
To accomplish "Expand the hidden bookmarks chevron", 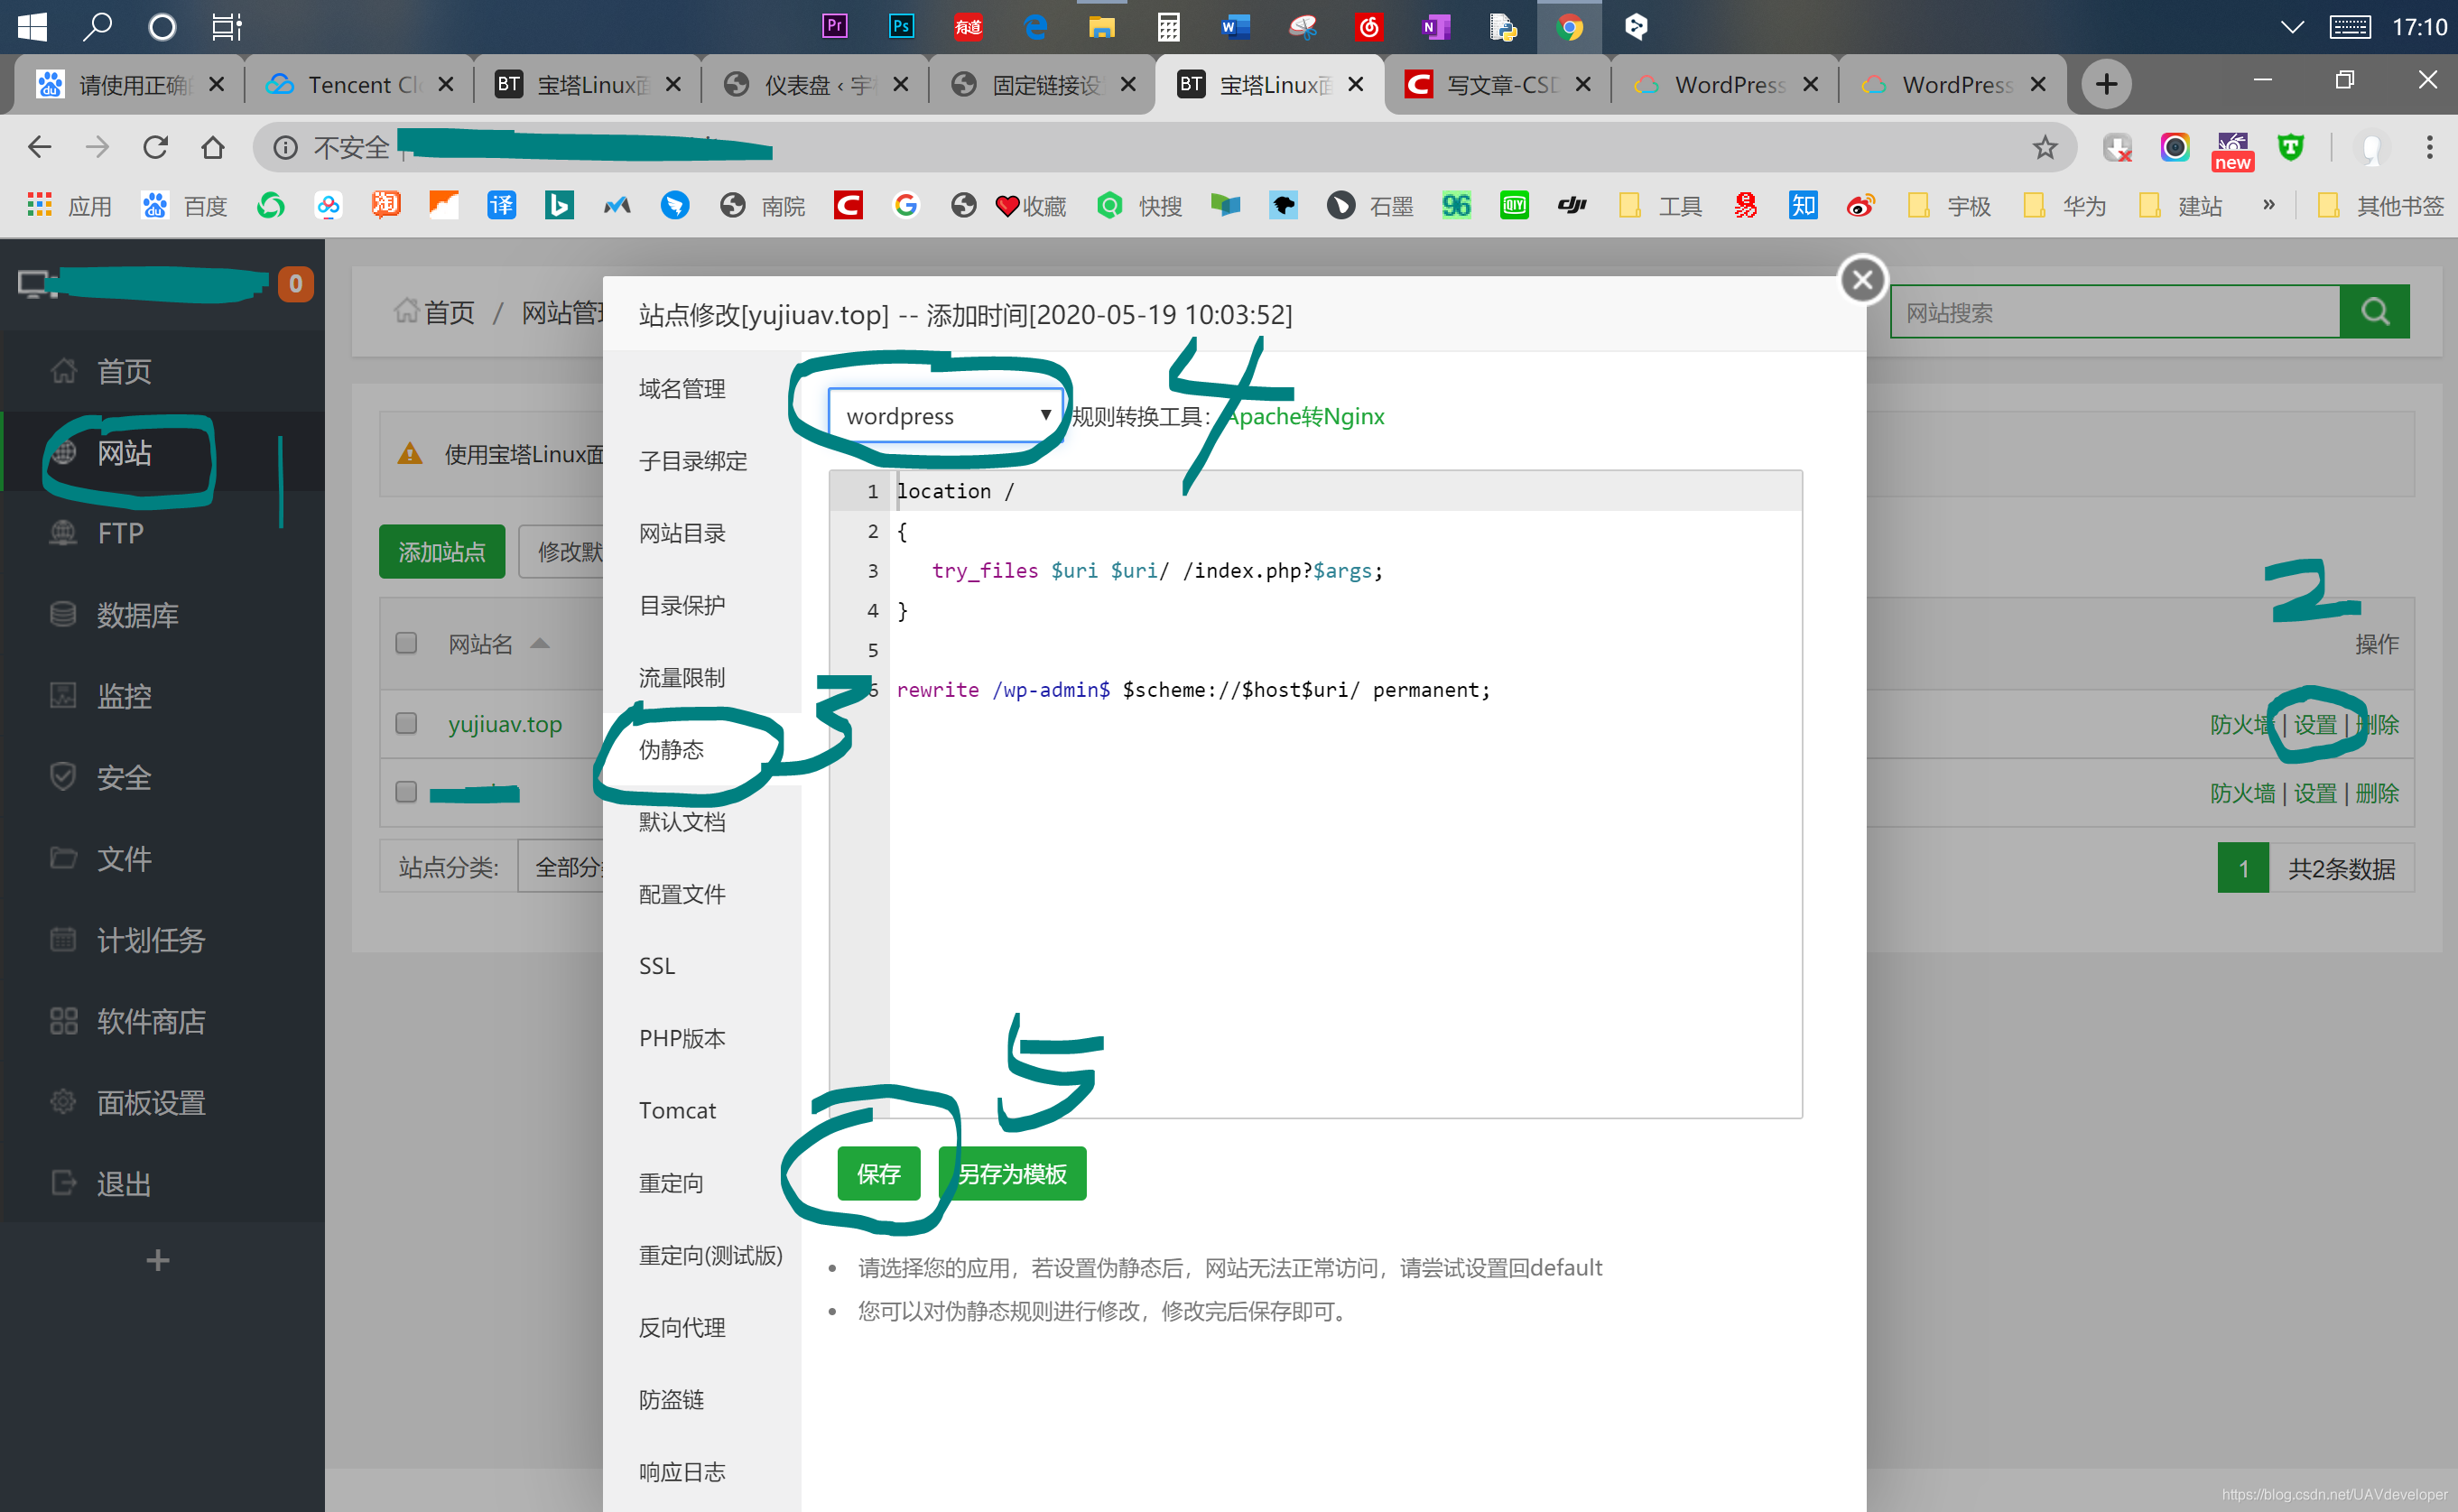I will point(2268,205).
